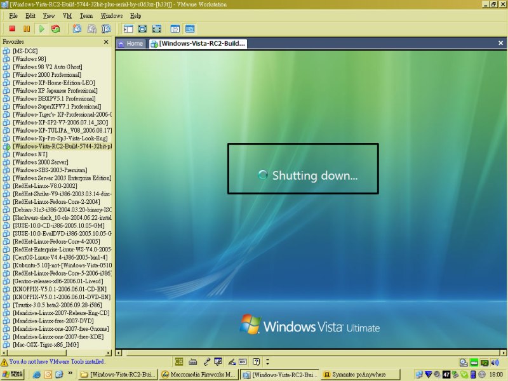This screenshot has height=381, width=508.
Task: Click the Console view toolbar icon
Action: click(190, 29)
